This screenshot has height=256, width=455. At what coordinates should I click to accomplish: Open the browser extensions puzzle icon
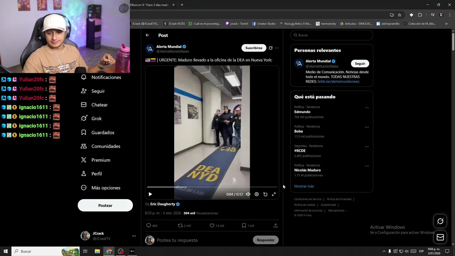pos(420,15)
